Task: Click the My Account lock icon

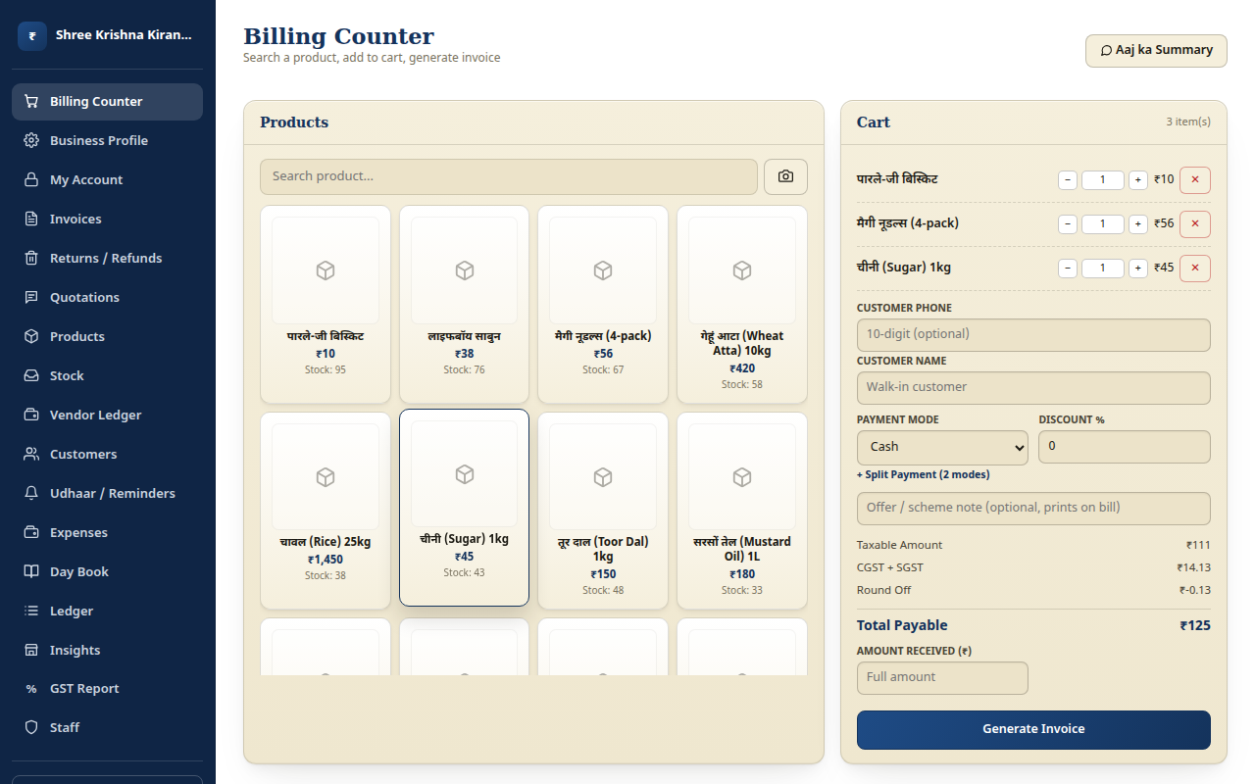Action: click(31, 179)
